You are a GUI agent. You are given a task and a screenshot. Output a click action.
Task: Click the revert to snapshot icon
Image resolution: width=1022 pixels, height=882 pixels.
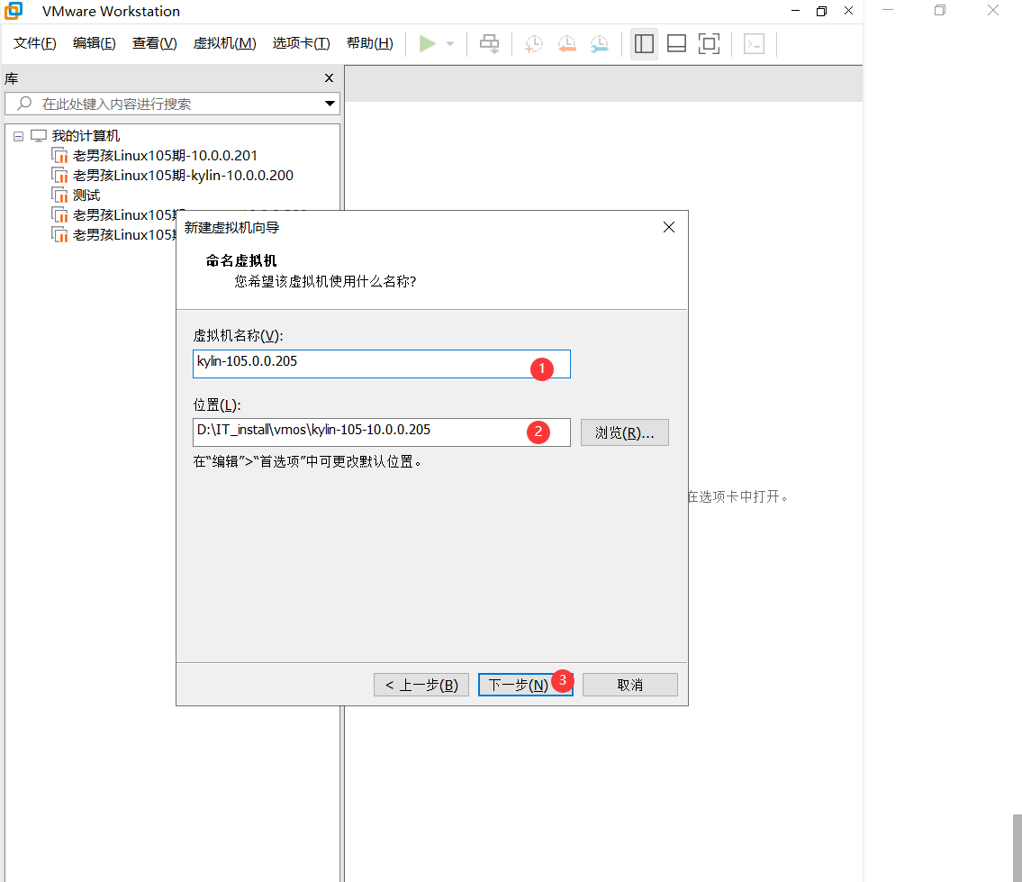point(567,44)
